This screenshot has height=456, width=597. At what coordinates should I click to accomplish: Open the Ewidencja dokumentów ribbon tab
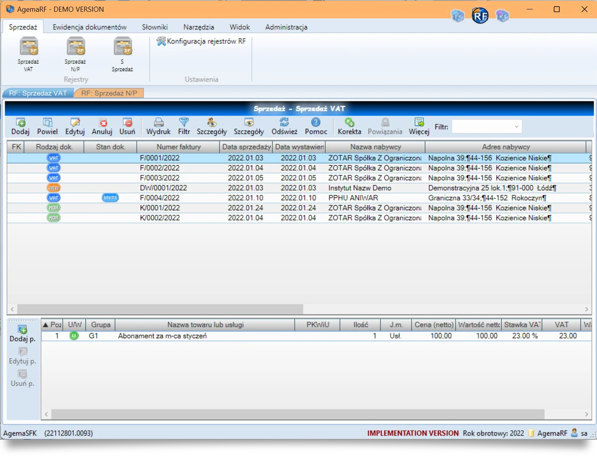(x=89, y=27)
